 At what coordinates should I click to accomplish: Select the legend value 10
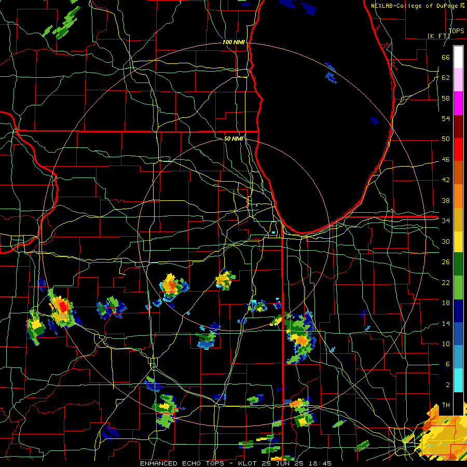tap(446, 344)
